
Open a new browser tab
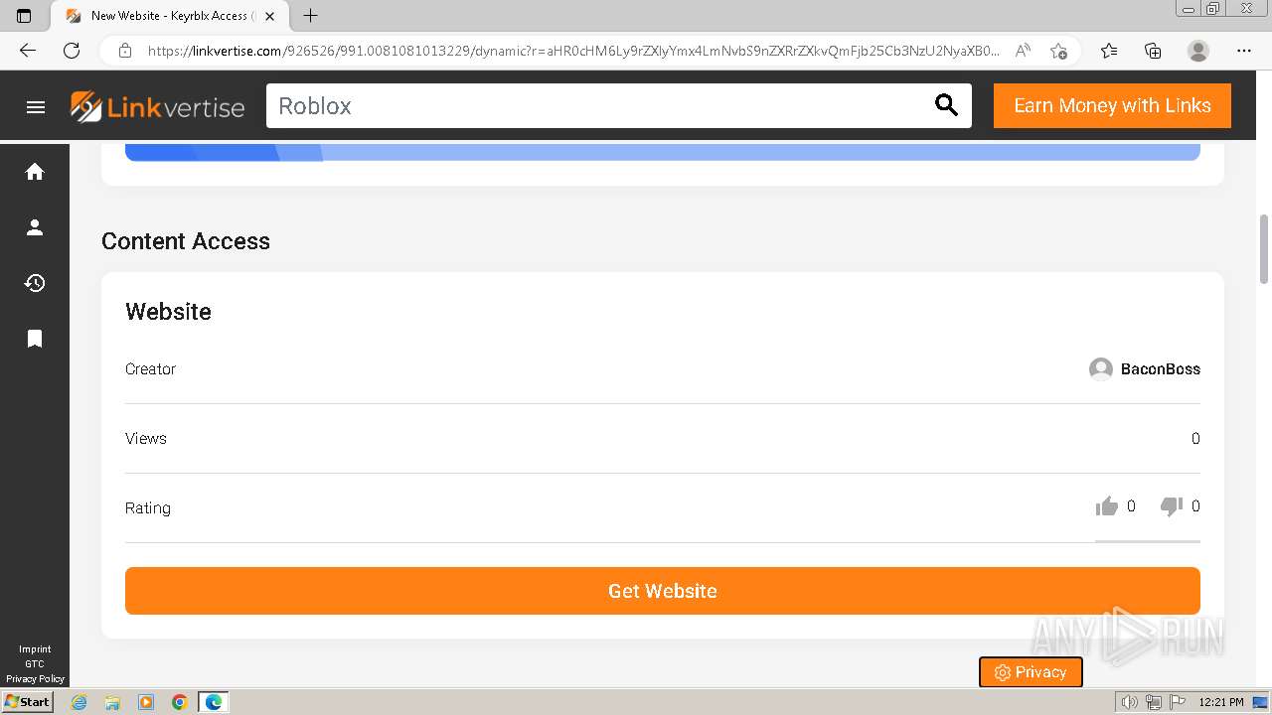pyautogui.click(x=310, y=16)
